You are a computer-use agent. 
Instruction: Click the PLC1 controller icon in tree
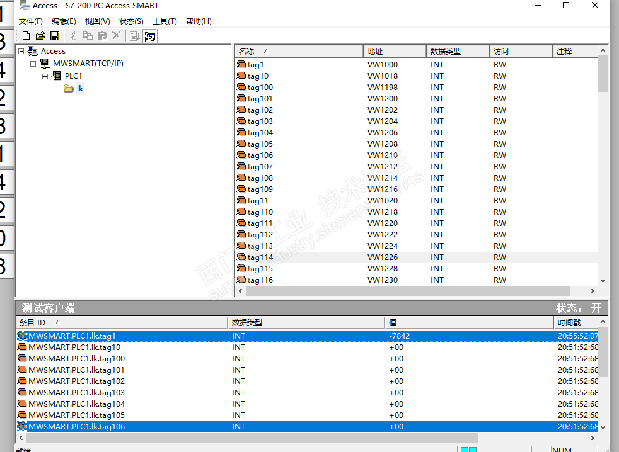click(x=57, y=76)
